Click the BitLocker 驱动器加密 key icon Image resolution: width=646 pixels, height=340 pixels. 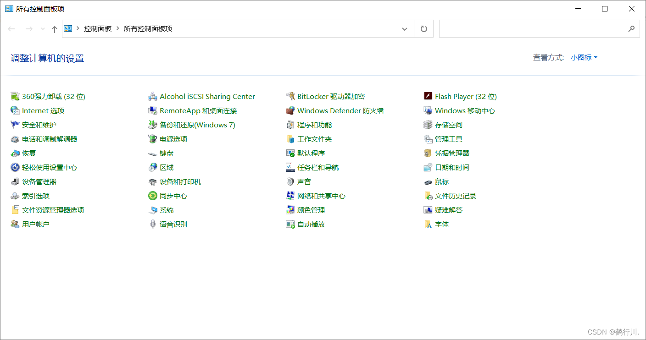[x=290, y=96]
